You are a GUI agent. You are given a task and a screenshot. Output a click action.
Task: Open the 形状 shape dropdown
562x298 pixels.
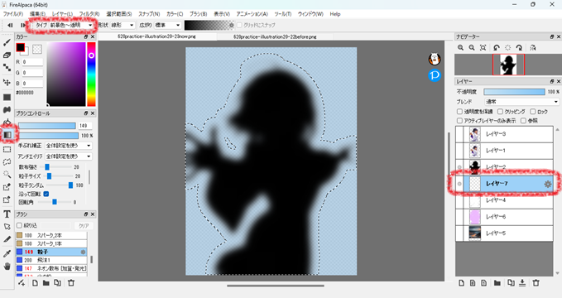(x=122, y=25)
